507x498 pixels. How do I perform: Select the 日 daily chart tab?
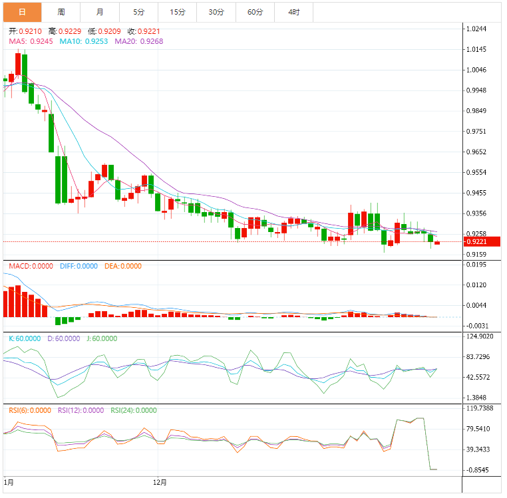coord(23,12)
